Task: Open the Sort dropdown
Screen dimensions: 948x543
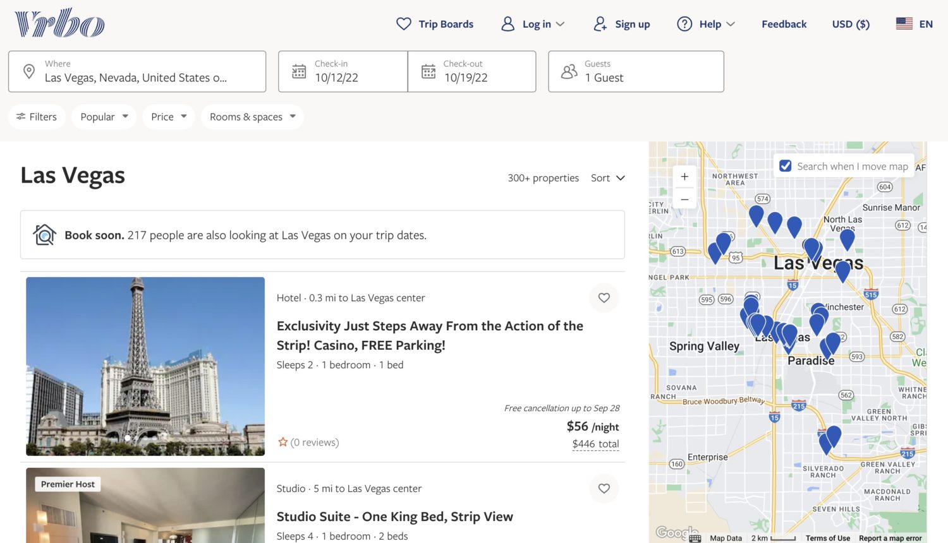Action: [x=607, y=177]
